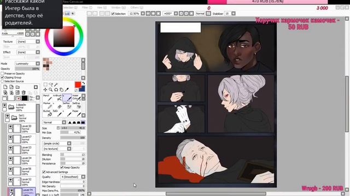Screen dimensions: 350x196
Task: Open the Others menu
Action: pos(137,8)
